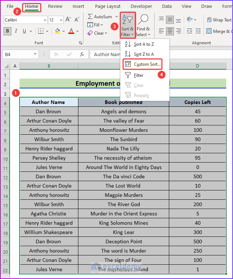This screenshot has width=233, height=279.
Task: Switch to the Draw tab
Action: pos(207,6)
